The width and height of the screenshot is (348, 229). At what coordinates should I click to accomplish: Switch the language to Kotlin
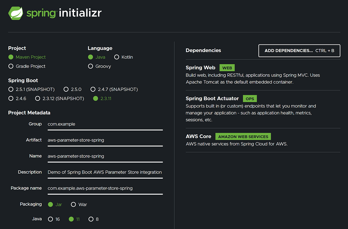pos(116,57)
